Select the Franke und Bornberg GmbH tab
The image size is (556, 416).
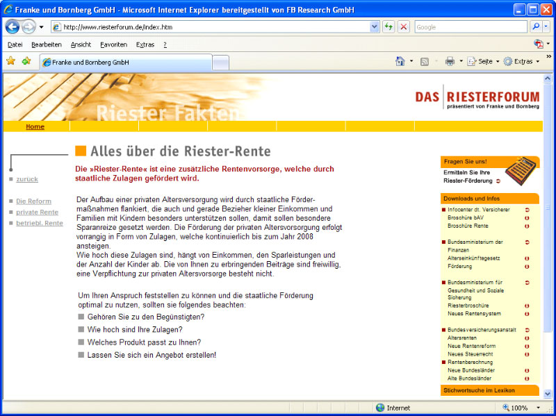pos(126,63)
